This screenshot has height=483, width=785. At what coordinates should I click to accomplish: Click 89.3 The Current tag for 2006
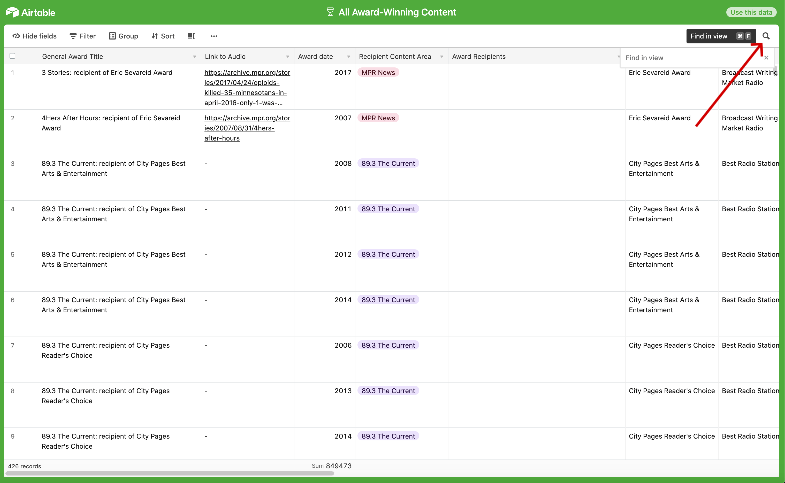point(388,345)
